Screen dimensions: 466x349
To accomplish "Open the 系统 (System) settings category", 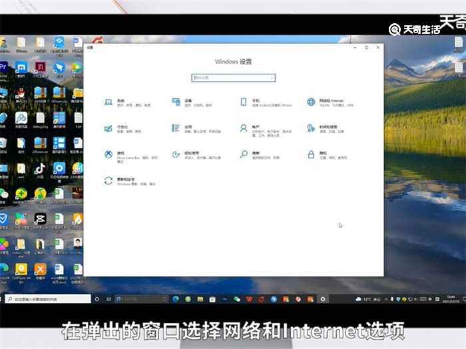I will click(x=127, y=102).
